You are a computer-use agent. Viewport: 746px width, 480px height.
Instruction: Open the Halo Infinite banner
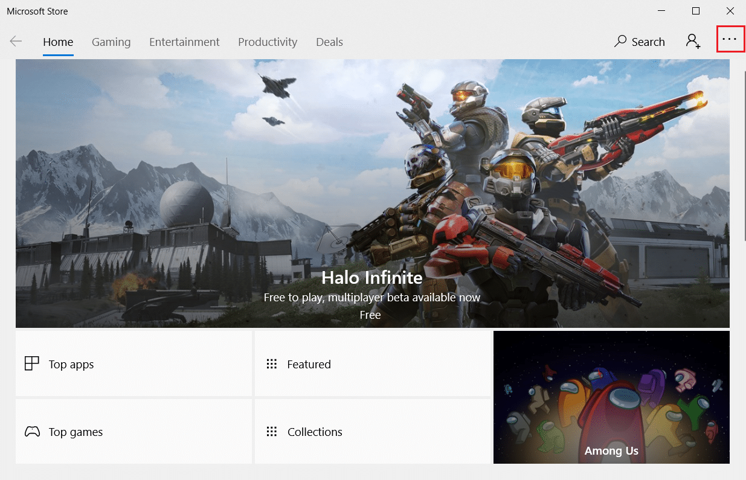pos(372,193)
